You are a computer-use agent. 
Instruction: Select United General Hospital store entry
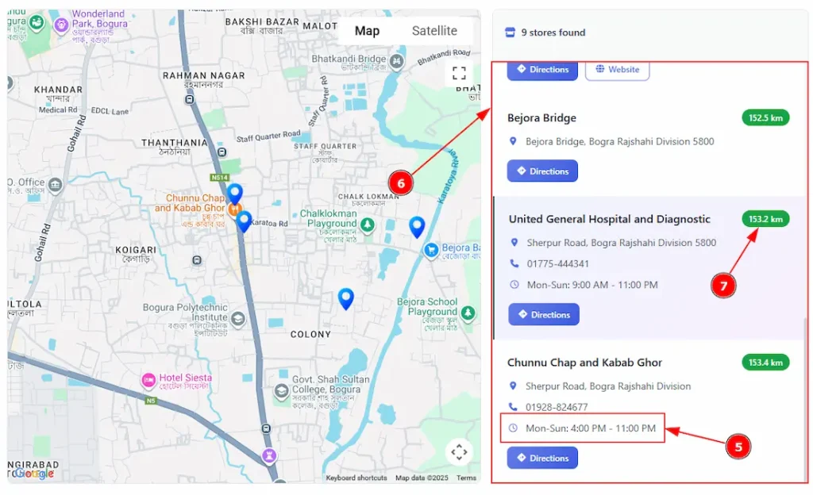[x=649, y=267]
